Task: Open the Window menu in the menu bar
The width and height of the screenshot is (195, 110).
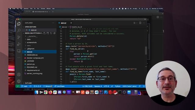Action: click(x=49, y=9)
